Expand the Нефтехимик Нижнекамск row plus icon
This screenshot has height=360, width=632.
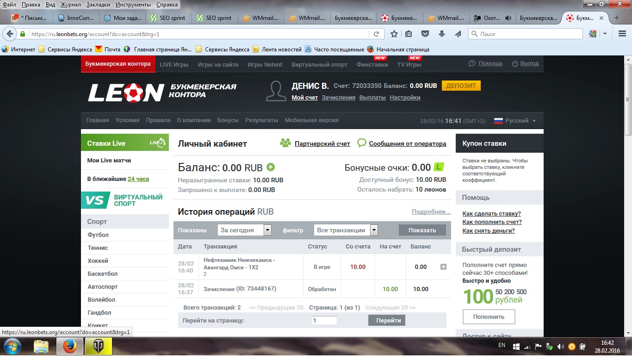(443, 267)
